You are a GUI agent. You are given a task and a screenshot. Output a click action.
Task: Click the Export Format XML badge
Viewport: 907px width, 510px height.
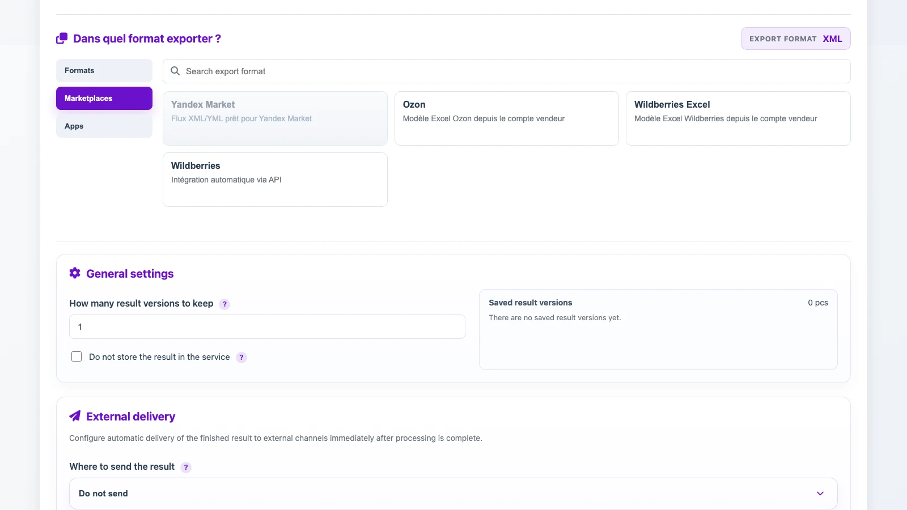pos(795,39)
